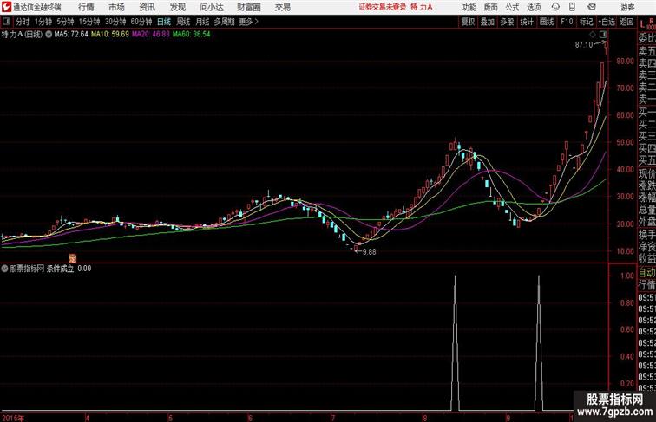
Task: Switch to the 分时 period tab
Action: click(x=23, y=22)
